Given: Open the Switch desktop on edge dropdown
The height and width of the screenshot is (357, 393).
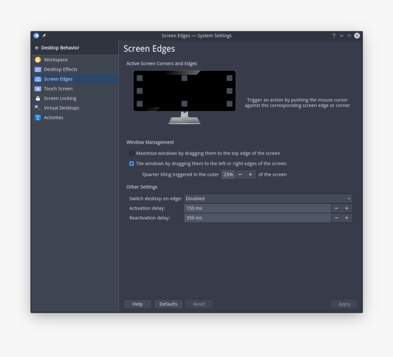Looking at the screenshot, I should point(268,198).
